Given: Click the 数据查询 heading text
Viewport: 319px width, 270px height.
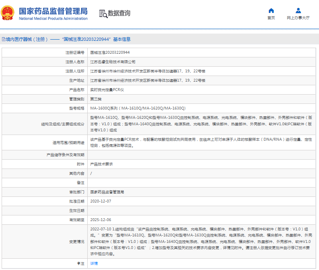Looking at the screenshot, I should pyautogui.click(x=119, y=13).
